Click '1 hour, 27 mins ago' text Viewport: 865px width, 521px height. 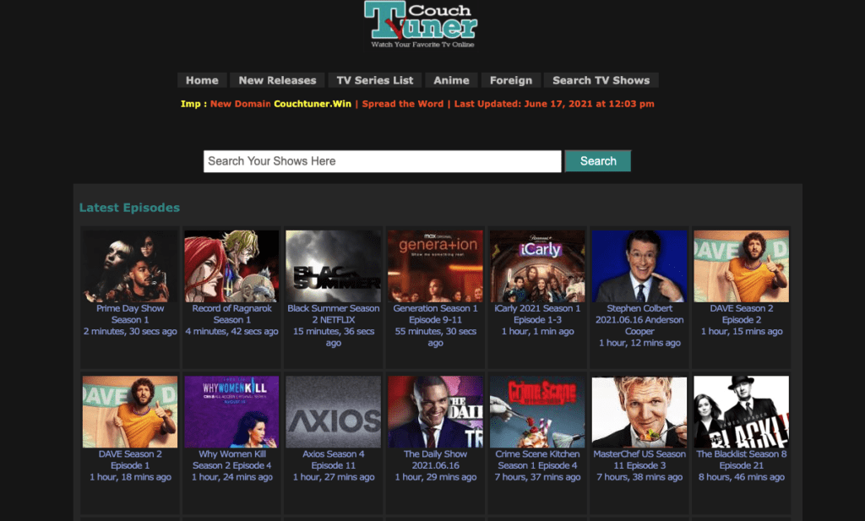(333, 477)
